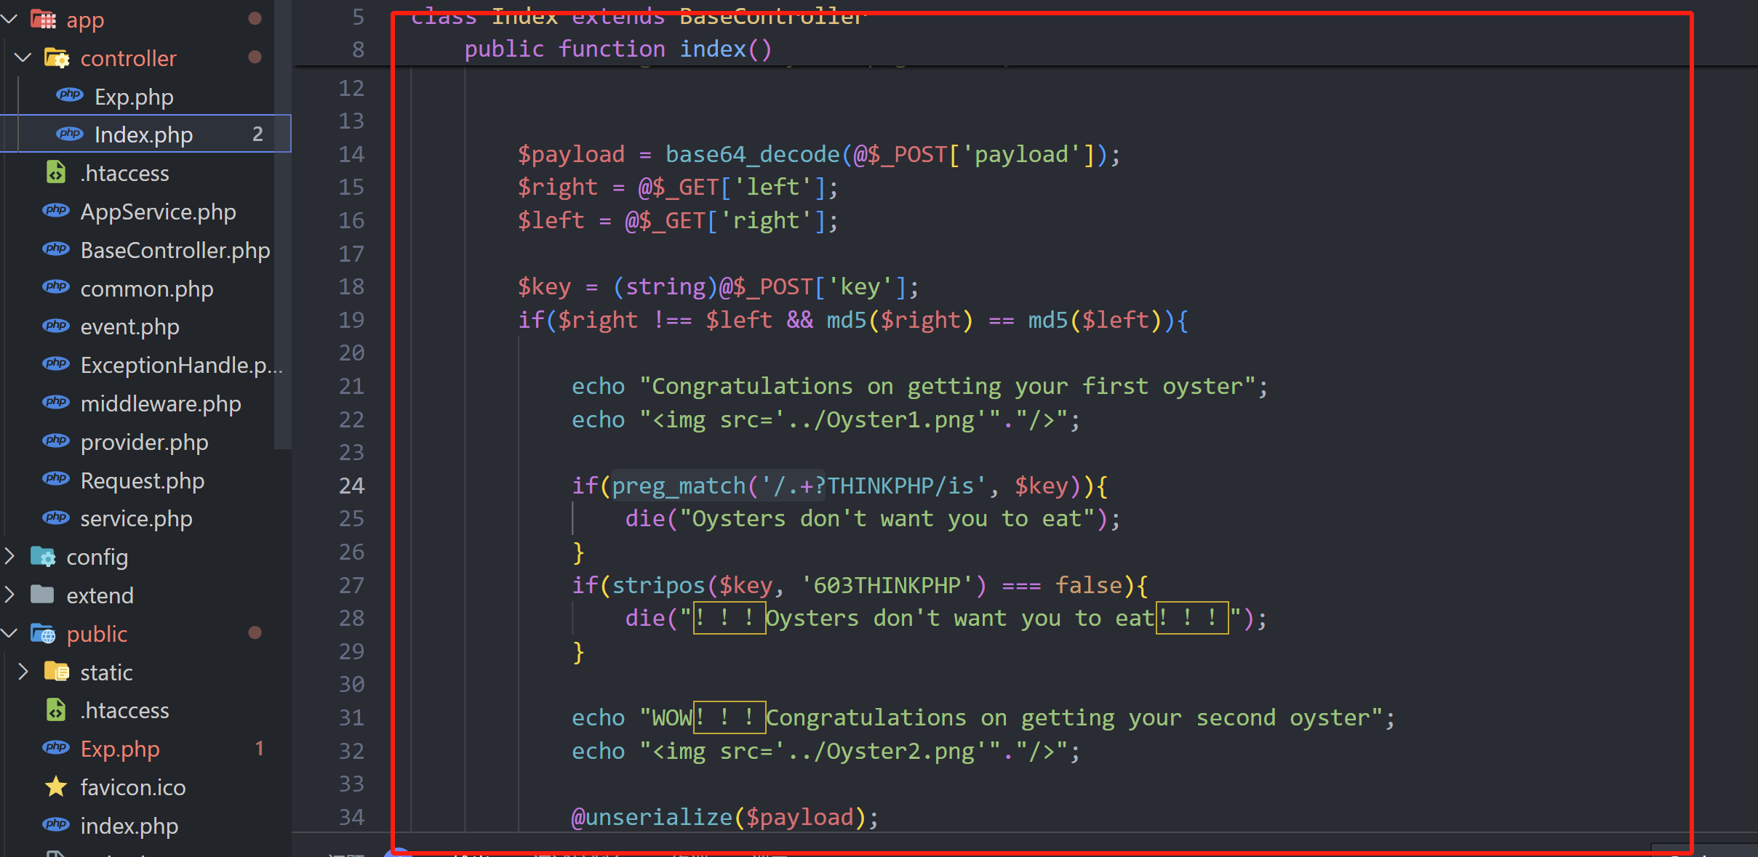Open service.php file

pos(136,518)
